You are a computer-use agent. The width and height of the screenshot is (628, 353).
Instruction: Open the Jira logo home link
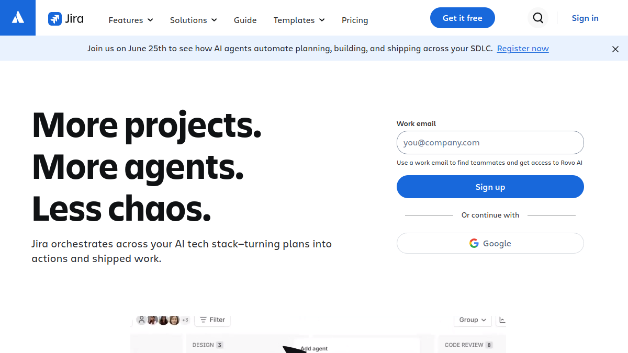(x=66, y=19)
